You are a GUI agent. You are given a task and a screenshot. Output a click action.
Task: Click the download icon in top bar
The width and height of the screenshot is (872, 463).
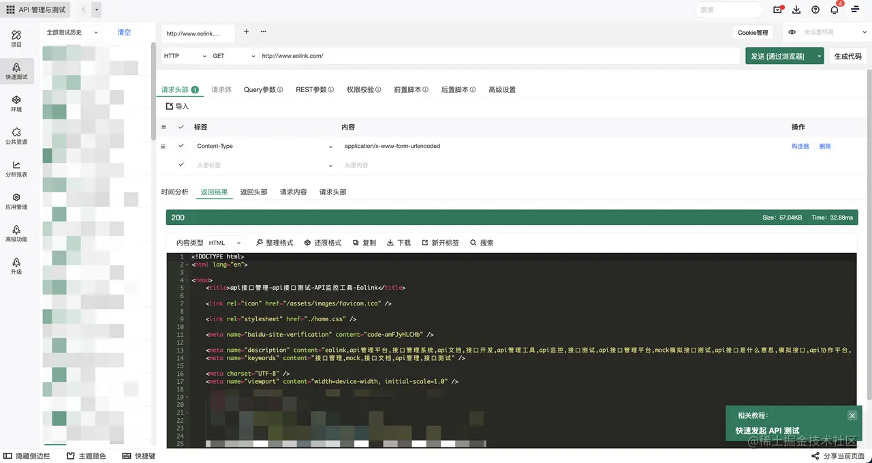796,10
